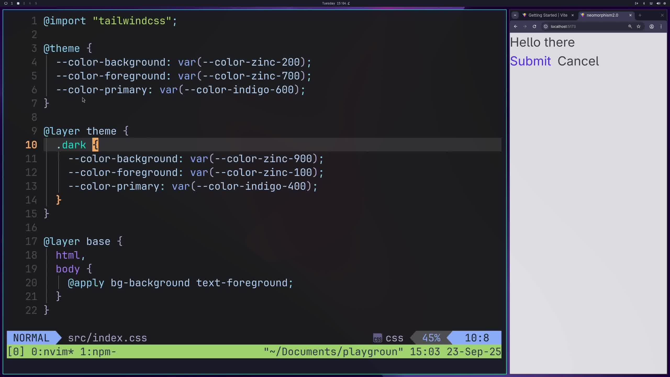This screenshot has height=377, width=670.
Task: Switch to Getting Started | Vite tab
Action: (x=548, y=15)
